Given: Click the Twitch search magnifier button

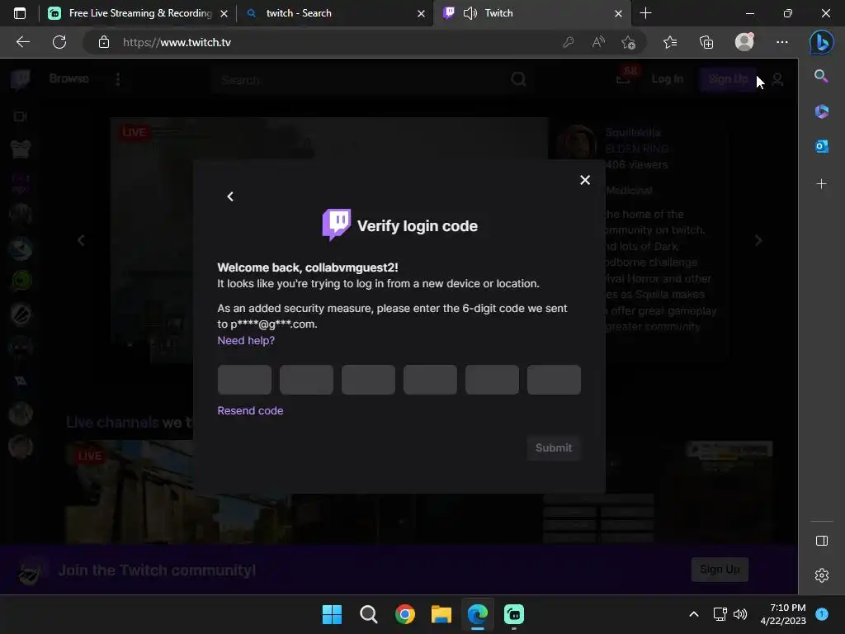Looking at the screenshot, I should tap(518, 80).
